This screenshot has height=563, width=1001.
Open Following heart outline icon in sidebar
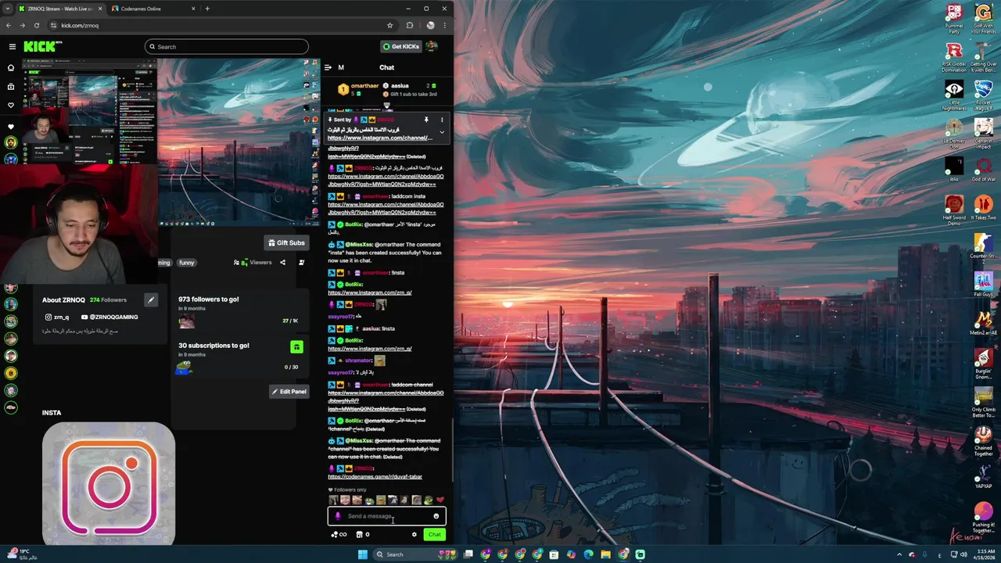coord(11,105)
